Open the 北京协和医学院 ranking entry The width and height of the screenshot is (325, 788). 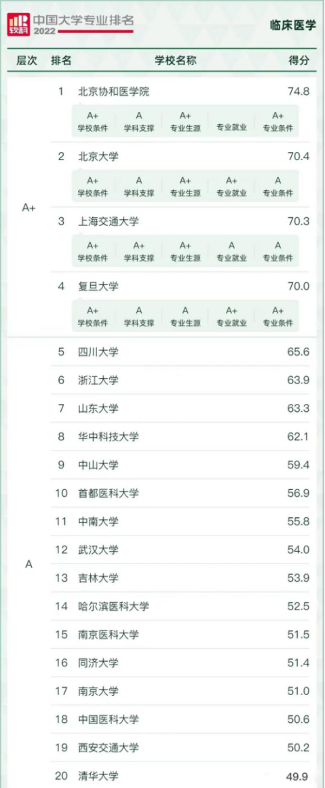pos(114,92)
